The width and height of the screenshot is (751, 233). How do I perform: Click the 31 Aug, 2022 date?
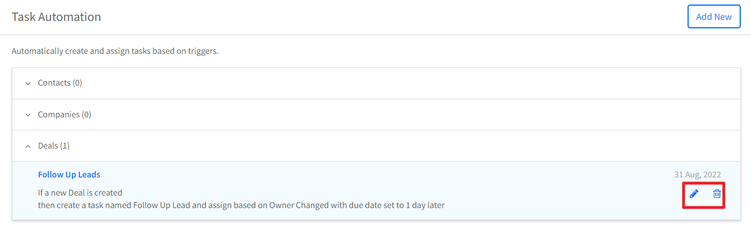click(697, 175)
